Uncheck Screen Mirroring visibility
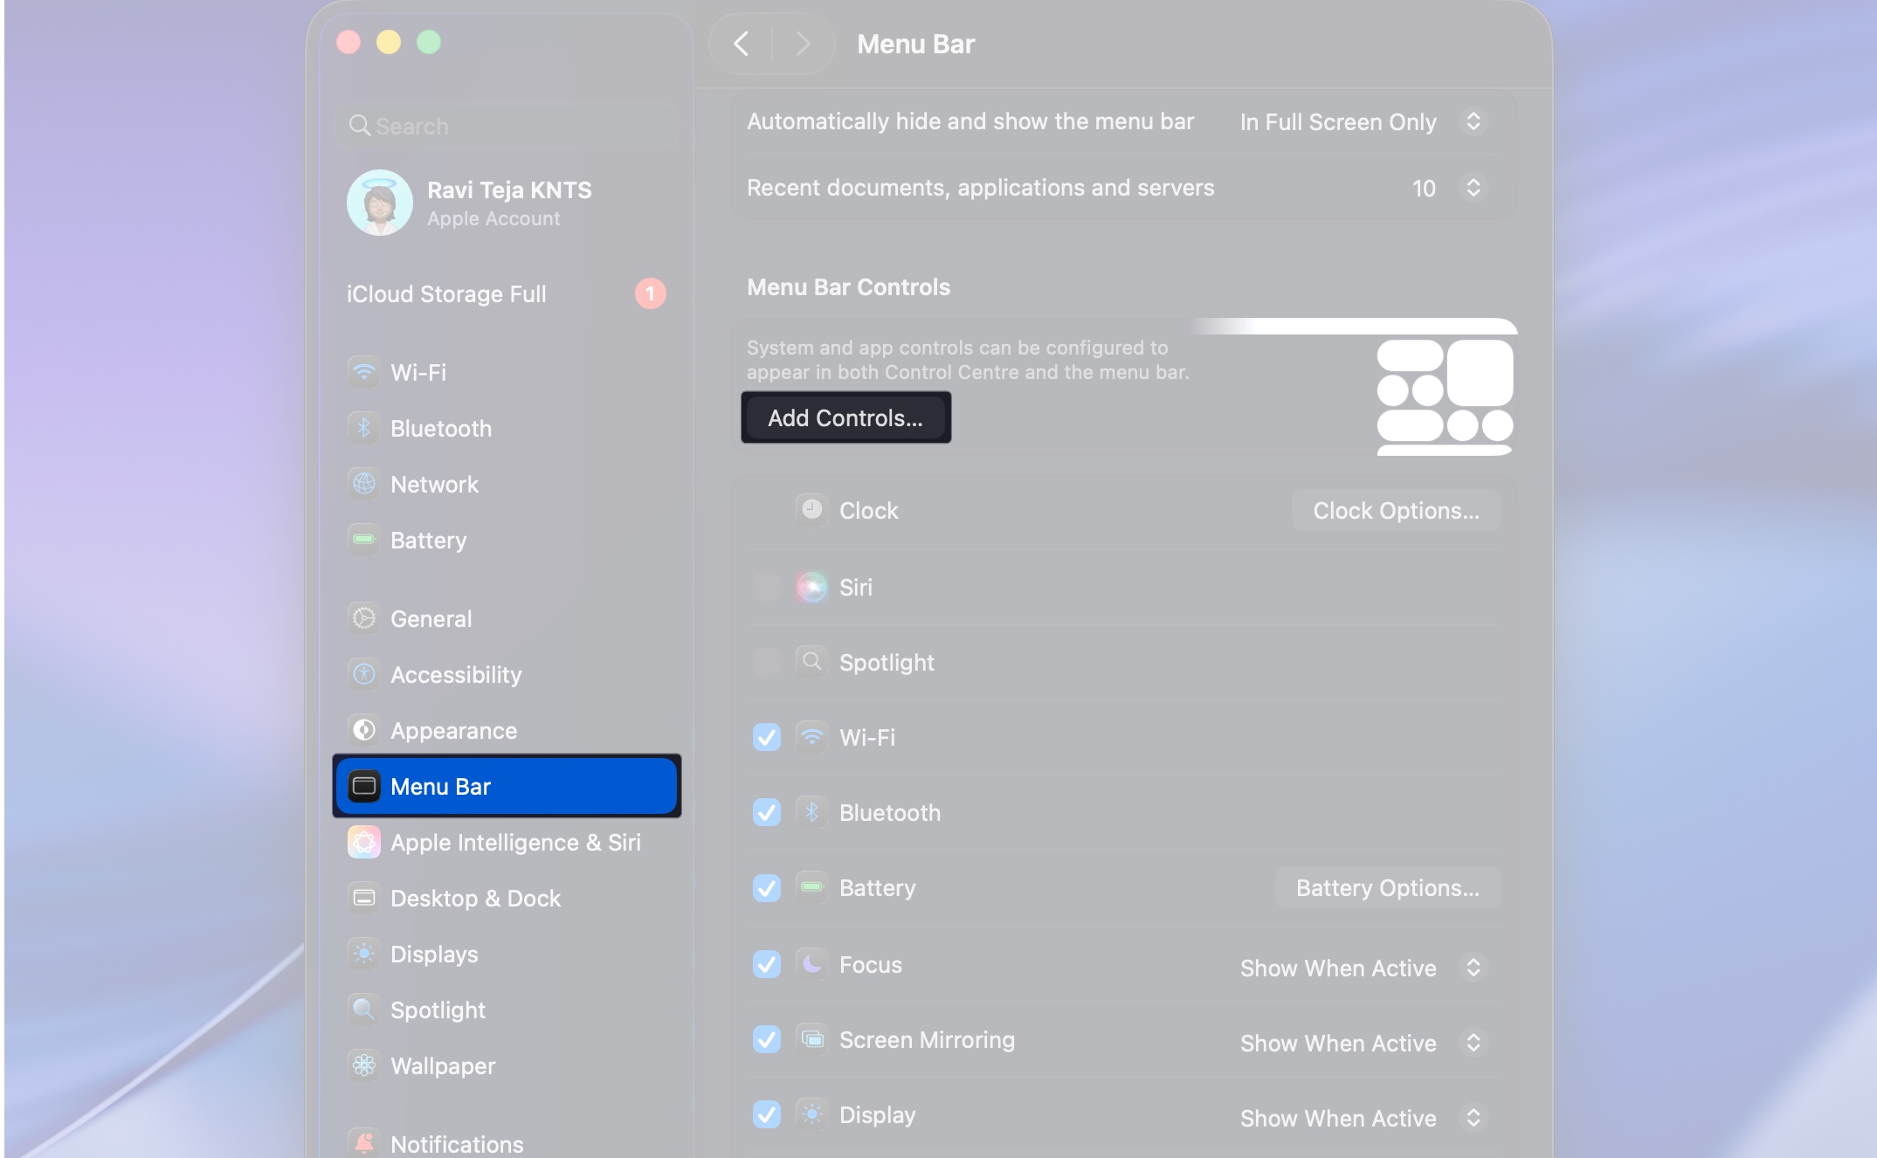The image size is (1877, 1158). click(766, 1039)
